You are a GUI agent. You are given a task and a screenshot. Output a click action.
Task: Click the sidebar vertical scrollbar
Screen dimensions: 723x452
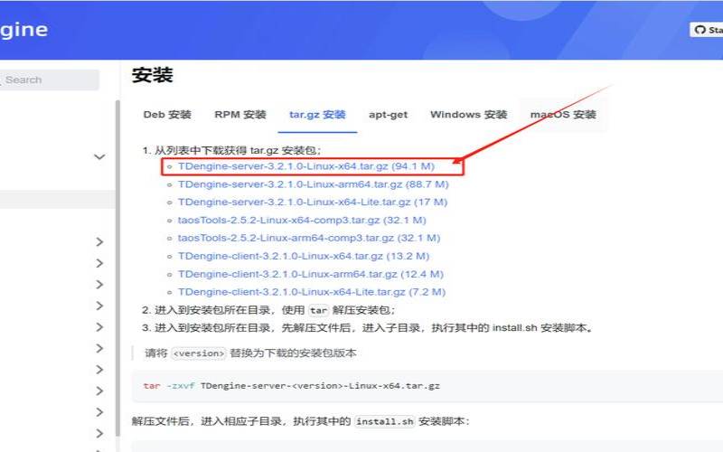point(117,268)
